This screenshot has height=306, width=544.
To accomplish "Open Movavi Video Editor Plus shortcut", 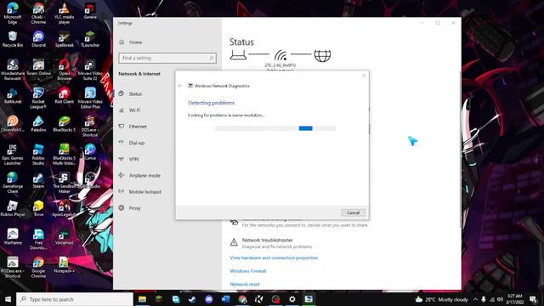I will point(90,98).
